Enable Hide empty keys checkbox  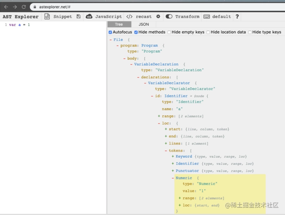169,32
